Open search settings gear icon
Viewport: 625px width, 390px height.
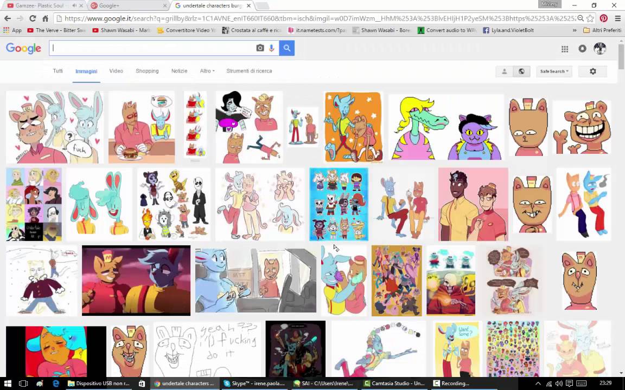click(592, 71)
